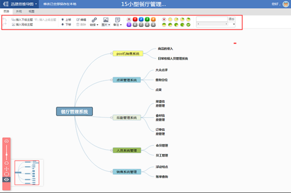The height and width of the screenshot is (193, 291).
Task: Collapse the 人员系统管理 branch toggle
Action: coord(111,150)
